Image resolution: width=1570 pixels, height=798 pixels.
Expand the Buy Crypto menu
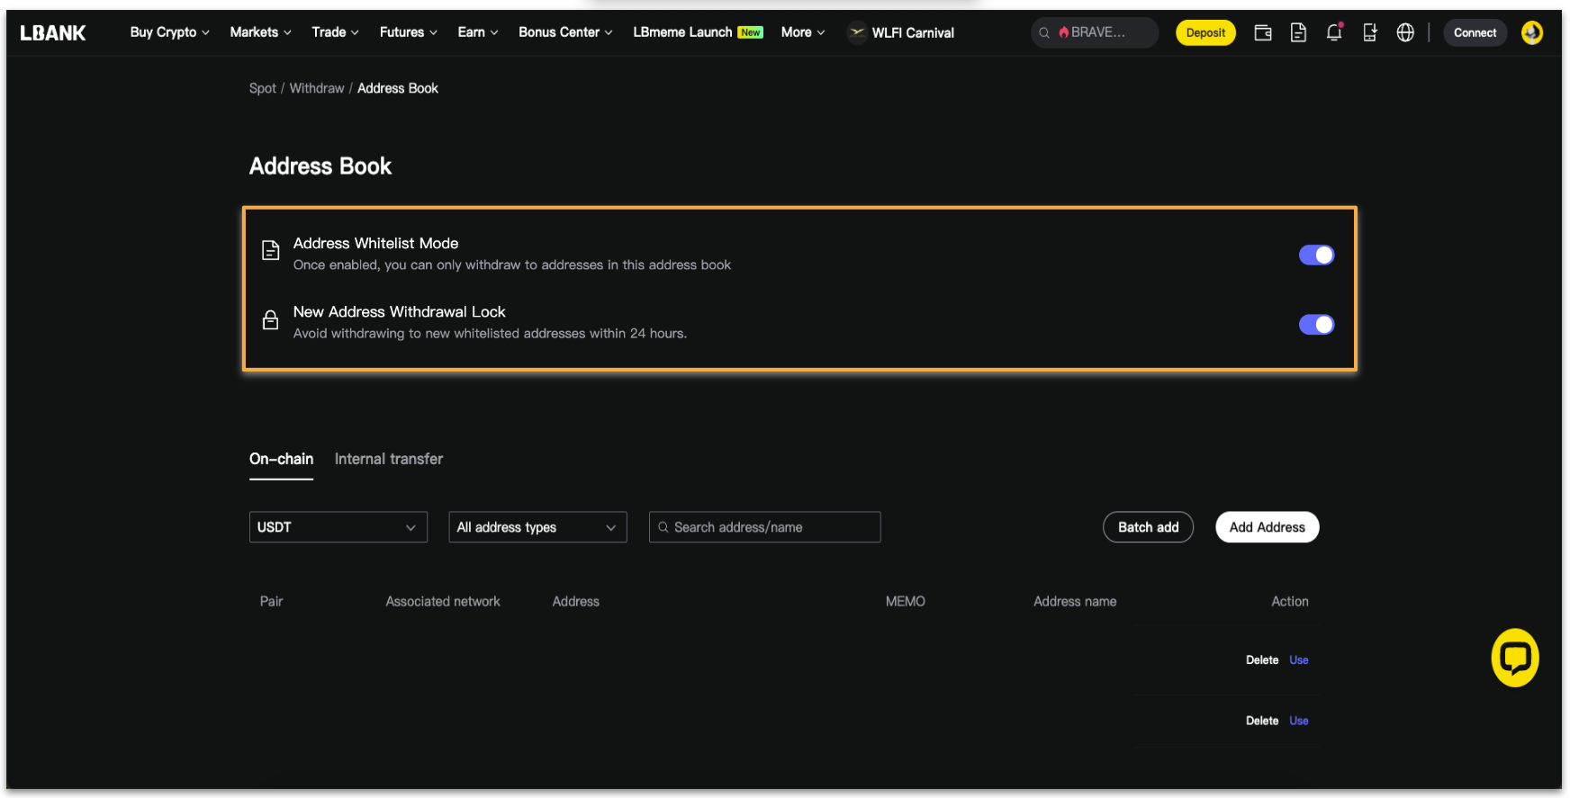(x=169, y=32)
